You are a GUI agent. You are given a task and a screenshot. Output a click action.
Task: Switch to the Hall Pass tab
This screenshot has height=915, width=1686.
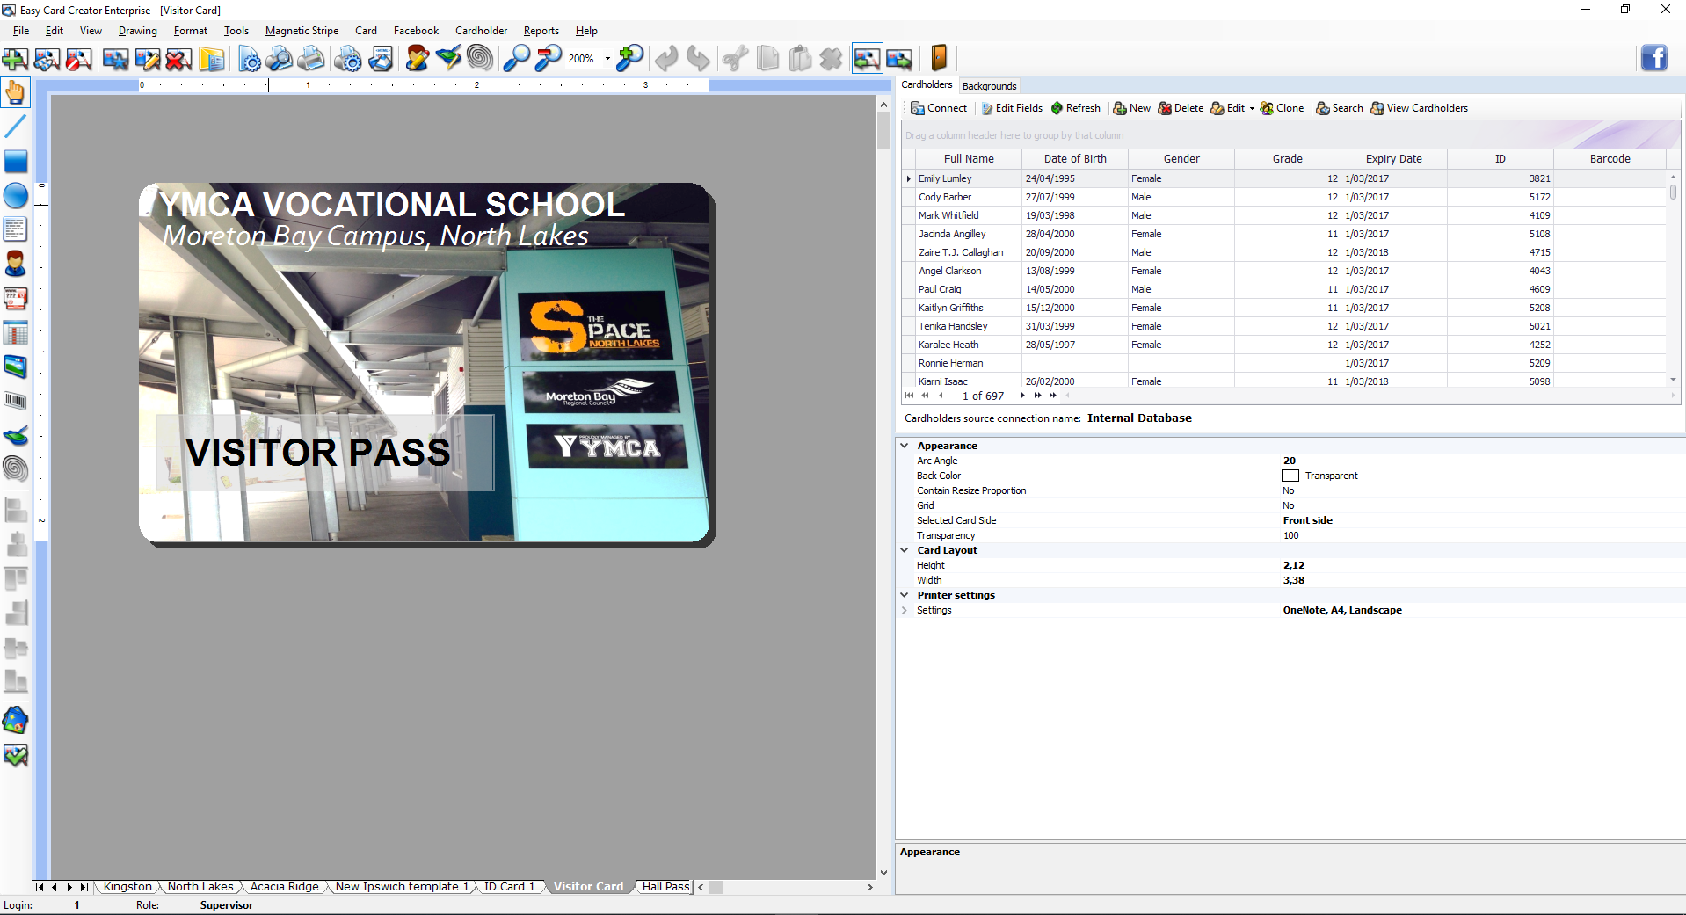pos(665,887)
